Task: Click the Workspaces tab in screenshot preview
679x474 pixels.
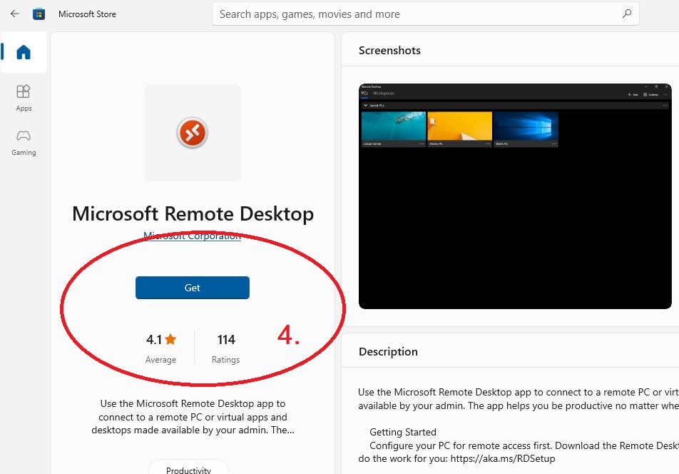Action: pos(384,94)
